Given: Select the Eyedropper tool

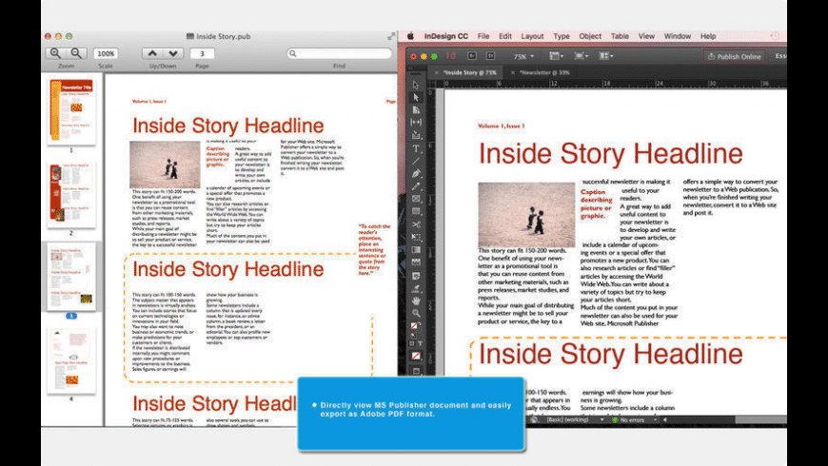Looking at the screenshot, I should tap(416, 288).
